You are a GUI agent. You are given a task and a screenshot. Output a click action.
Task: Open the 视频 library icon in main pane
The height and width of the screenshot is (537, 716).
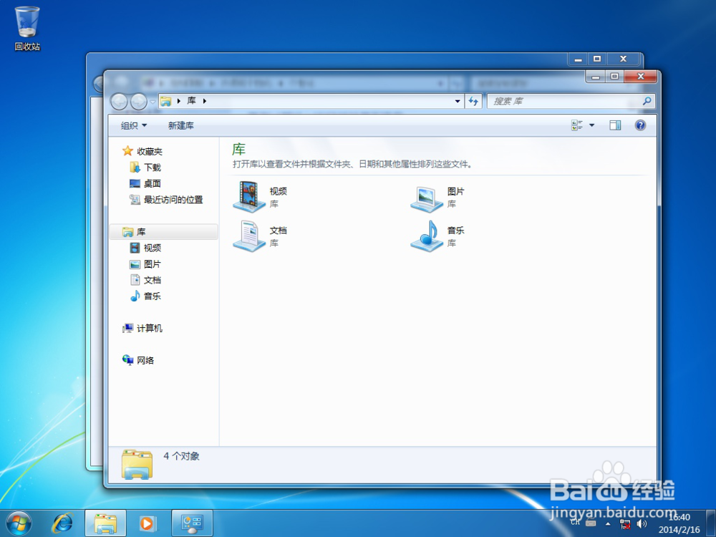pyautogui.click(x=249, y=197)
